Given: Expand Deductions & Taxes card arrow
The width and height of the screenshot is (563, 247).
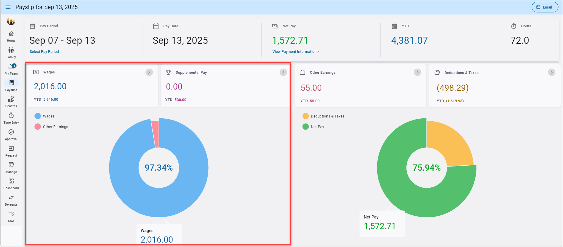Looking at the screenshot, I should click(552, 72).
